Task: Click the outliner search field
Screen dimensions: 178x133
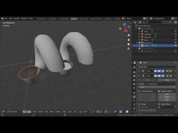Action: click(153, 22)
